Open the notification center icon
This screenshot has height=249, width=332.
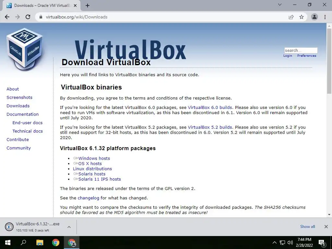point(322,243)
